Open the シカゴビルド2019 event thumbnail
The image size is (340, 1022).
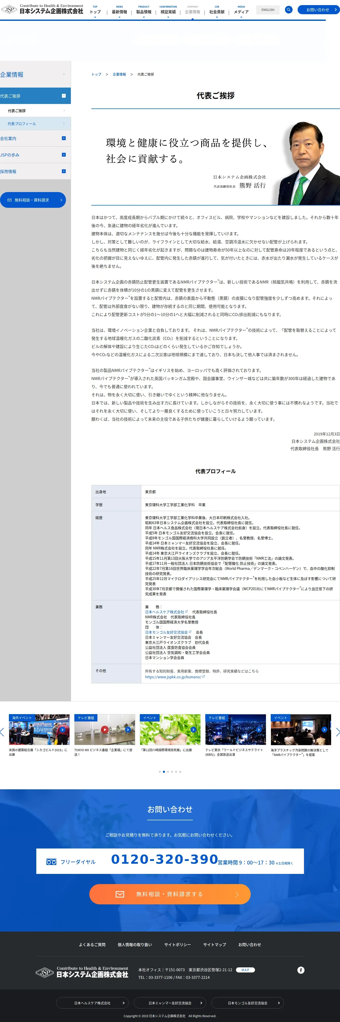(39, 730)
